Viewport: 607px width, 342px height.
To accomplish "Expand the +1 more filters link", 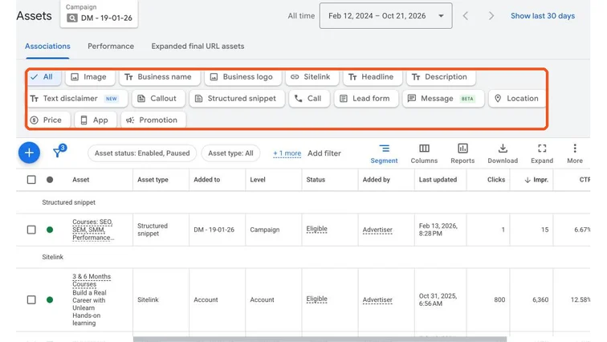I will pos(287,153).
